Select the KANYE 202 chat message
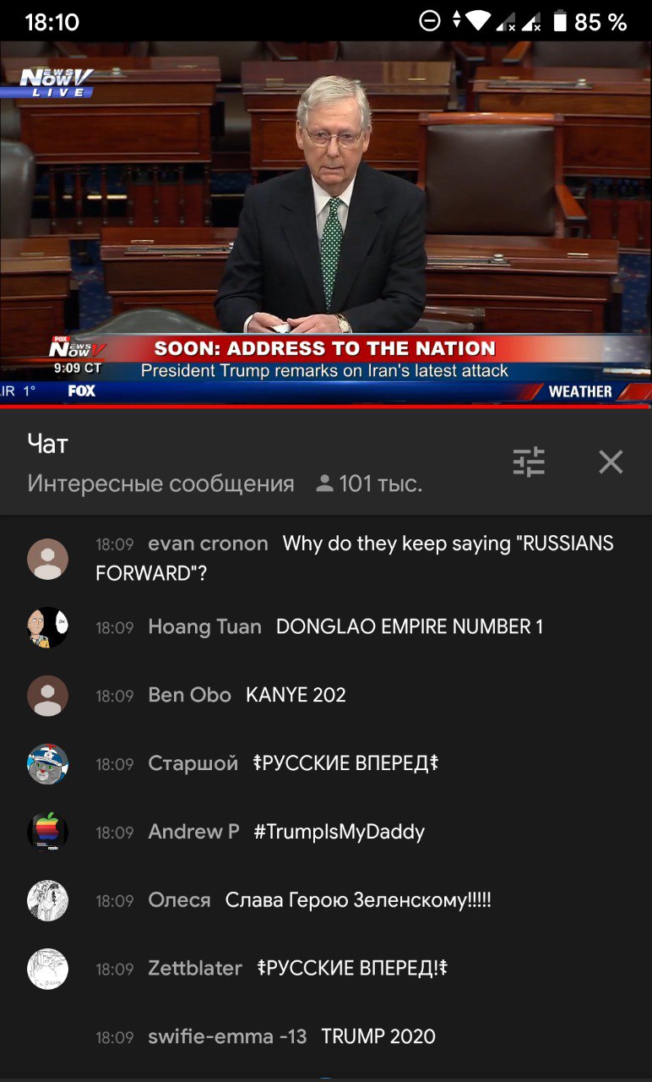The image size is (652, 1082). pyautogui.click(x=296, y=695)
